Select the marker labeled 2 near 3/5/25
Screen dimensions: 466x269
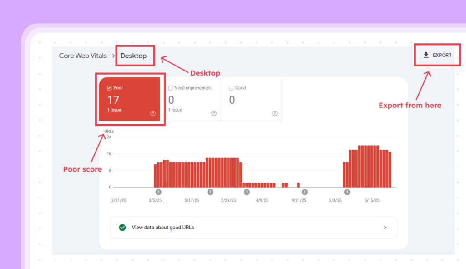pyautogui.click(x=158, y=192)
